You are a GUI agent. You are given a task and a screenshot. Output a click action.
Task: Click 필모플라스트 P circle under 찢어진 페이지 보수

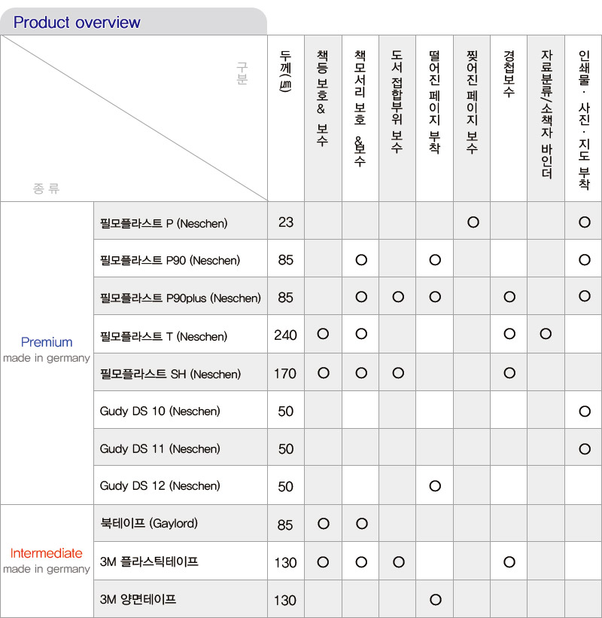click(x=473, y=222)
